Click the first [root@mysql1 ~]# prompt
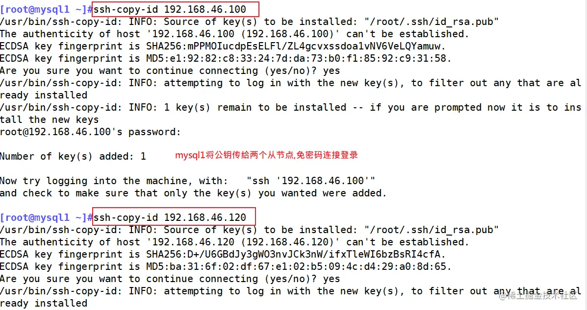587x310 pixels. [x=46, y=9]
